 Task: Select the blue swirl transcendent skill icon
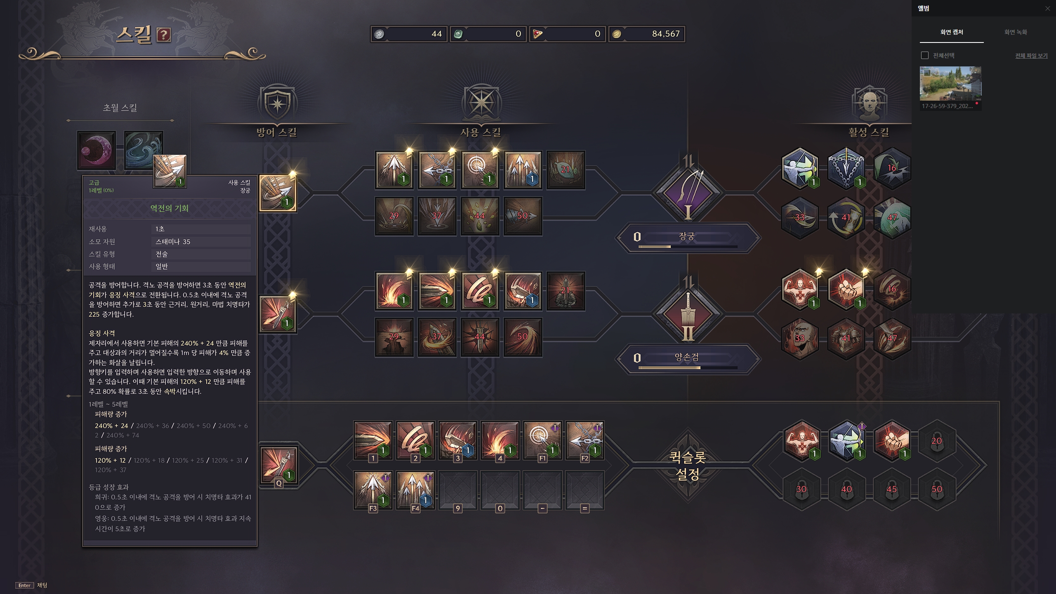coord(143,150)
